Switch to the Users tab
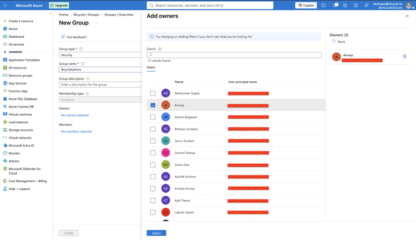 coord(151,67)
